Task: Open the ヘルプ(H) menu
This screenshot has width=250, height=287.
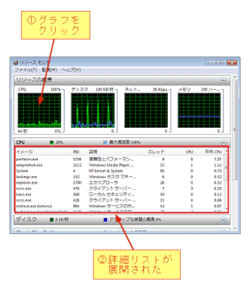Action: (71, 70)
